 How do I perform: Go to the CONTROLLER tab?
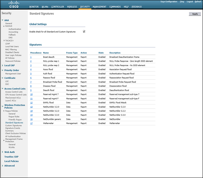(58, 7)
